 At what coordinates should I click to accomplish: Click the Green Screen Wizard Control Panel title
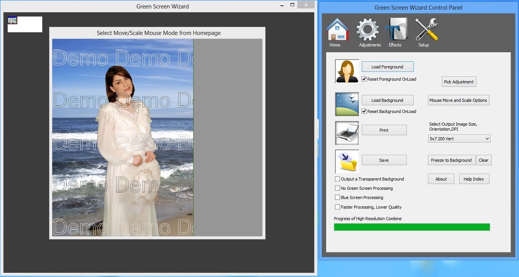pos(418,8)
